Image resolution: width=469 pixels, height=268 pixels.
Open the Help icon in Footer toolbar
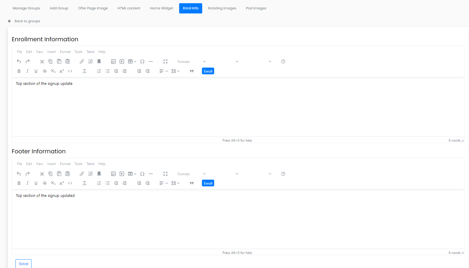pos(283,173)
